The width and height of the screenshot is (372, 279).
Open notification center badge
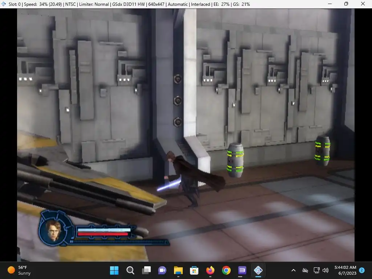pyautogui.click(x=362, y=270)
